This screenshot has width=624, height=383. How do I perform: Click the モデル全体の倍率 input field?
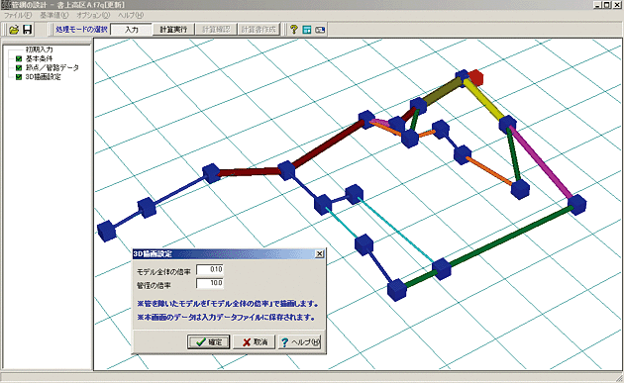click(210, 269)
